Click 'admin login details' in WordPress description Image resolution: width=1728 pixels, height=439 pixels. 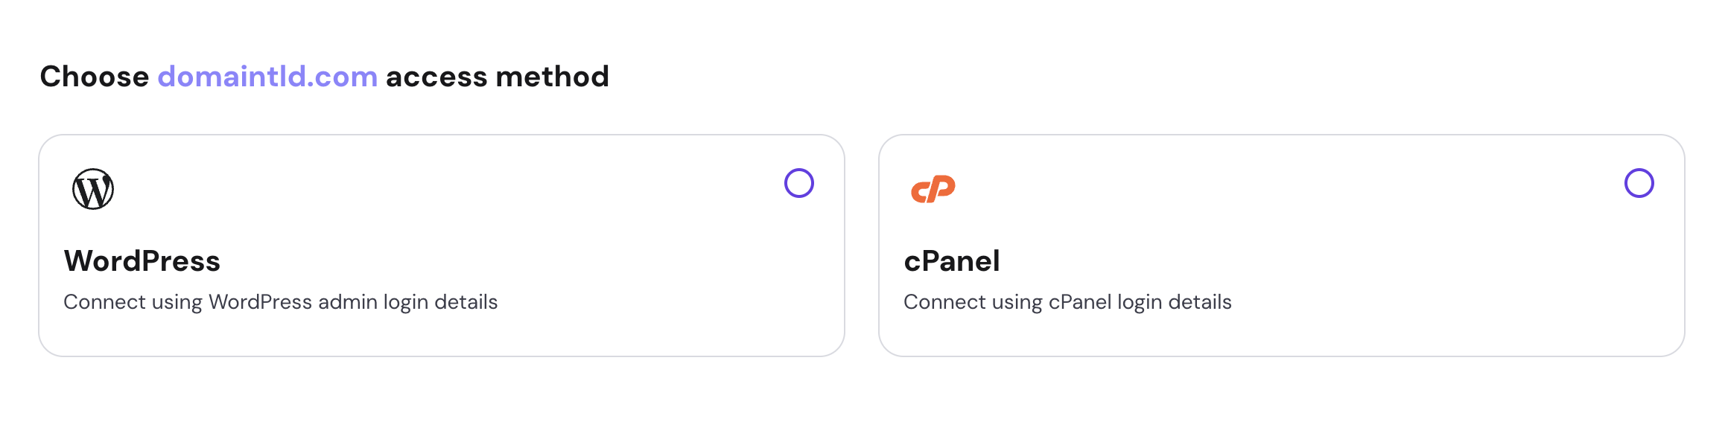[x=407, y=302]
